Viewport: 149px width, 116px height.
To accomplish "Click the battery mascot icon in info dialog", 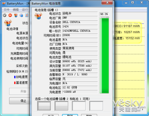I will click(38, 16).
